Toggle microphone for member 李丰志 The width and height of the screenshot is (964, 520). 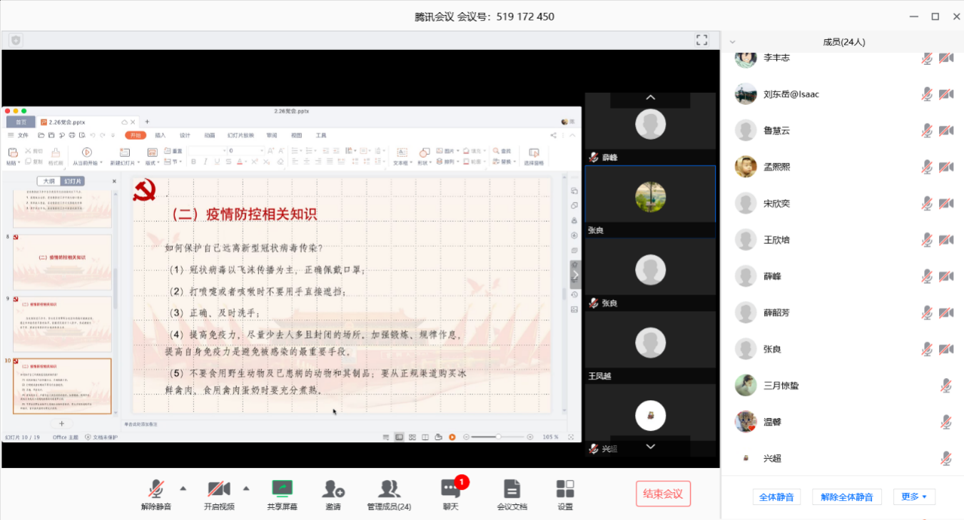click(927, 58)
